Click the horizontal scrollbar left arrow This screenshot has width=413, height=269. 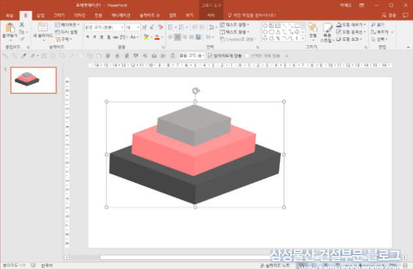point(67,257)
